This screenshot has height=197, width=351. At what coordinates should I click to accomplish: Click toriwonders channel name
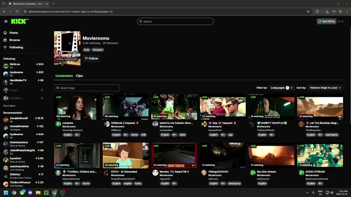coord(166,130)
